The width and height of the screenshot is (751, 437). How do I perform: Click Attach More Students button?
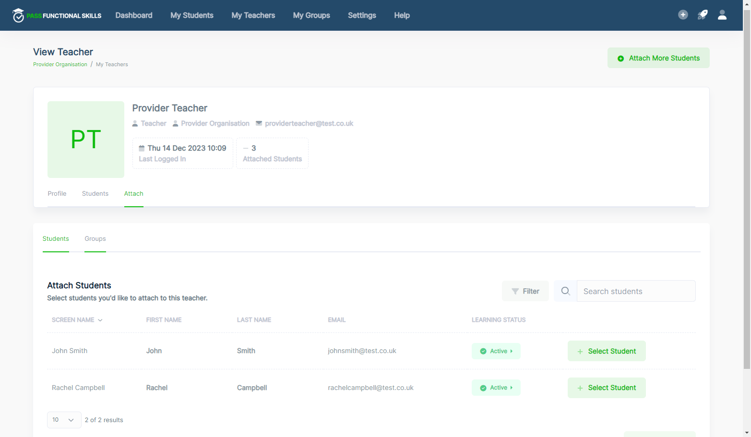[658, 58]
